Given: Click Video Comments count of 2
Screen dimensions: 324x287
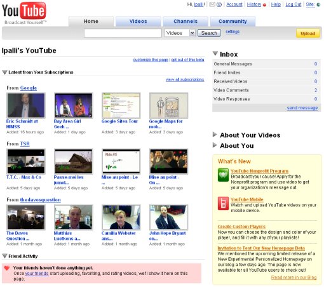Looking at the screenshot, I should [316, 90].
